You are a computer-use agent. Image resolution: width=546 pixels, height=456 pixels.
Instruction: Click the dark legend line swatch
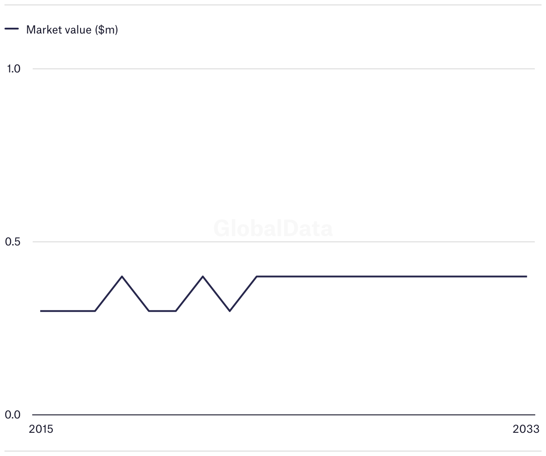pos(12,29)
